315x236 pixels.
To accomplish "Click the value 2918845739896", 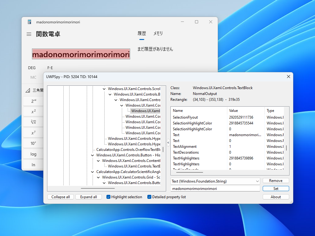I will pyautogui.click(x=241, y=158).
